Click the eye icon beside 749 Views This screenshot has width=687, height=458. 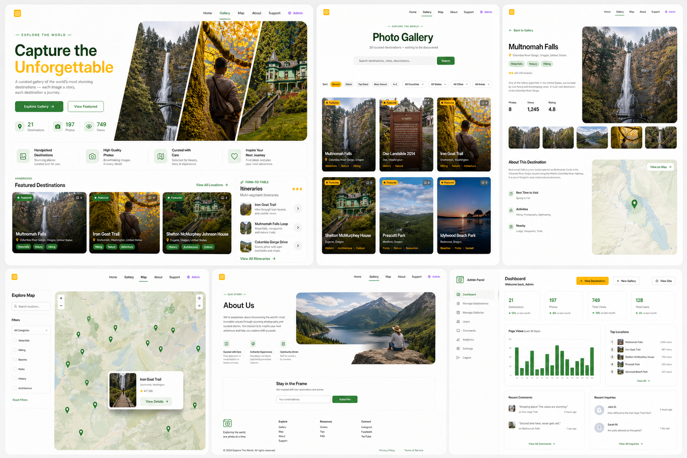pyautogui.click(x=89, y=127)
